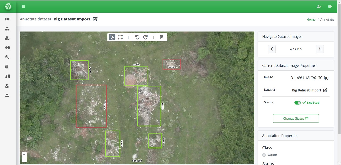Open the dumbbell training icon in sidebar
The width and height of the screenshot is (341, 165).
point(7,48)
